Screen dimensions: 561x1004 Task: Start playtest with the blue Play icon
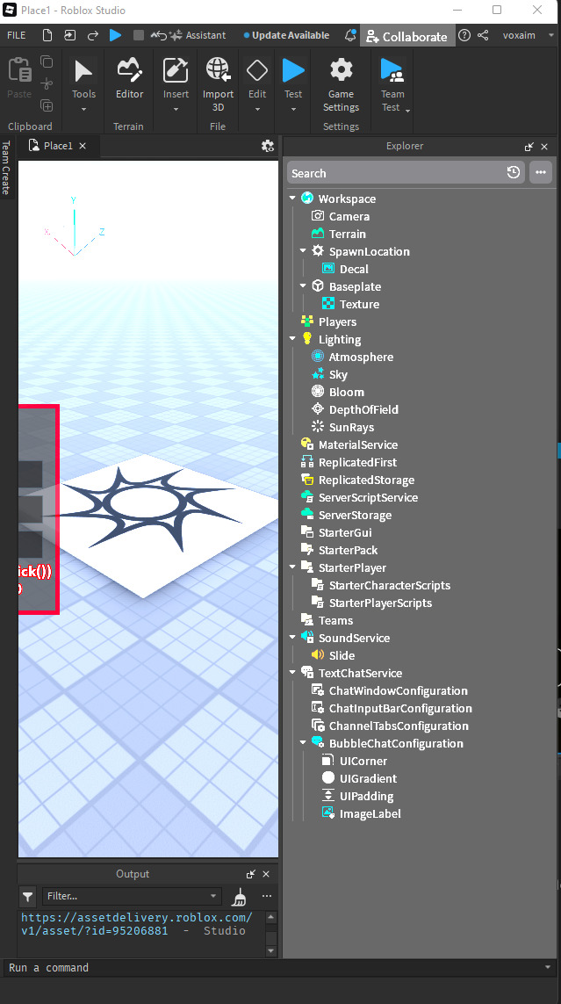tap(115, 35)
